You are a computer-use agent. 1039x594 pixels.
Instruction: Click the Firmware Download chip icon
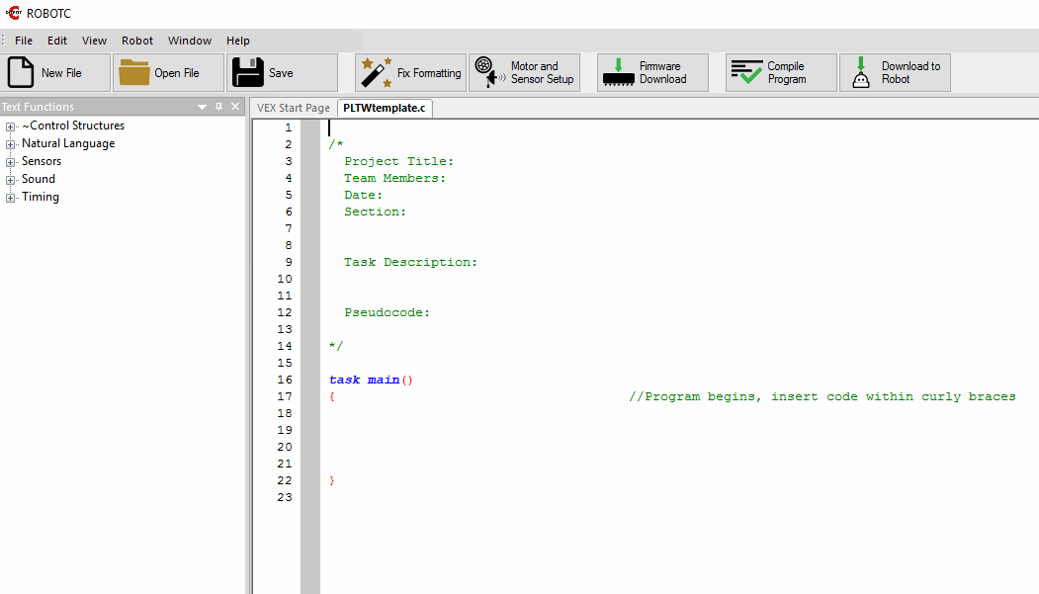click(x=618, y=73)
